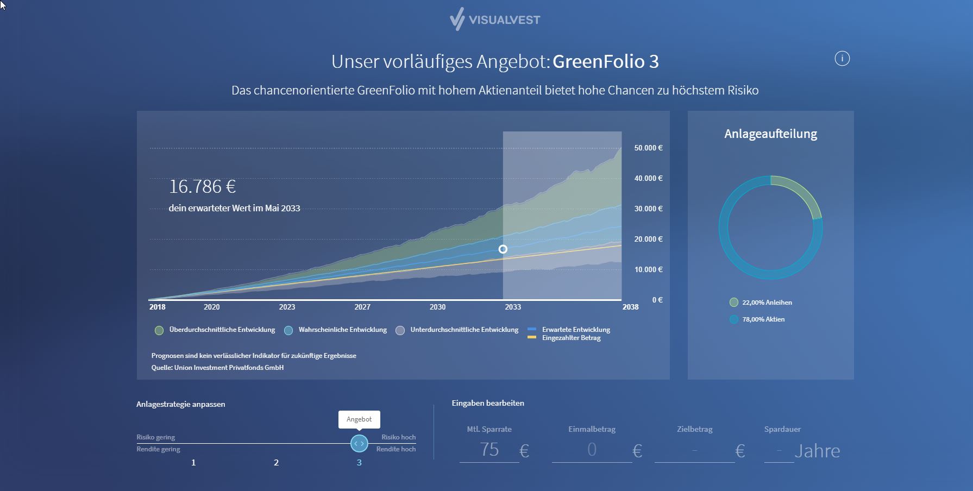
Task: Click the Erwartete Entwicklung line legend marker
Action: (x=532, y=329)
